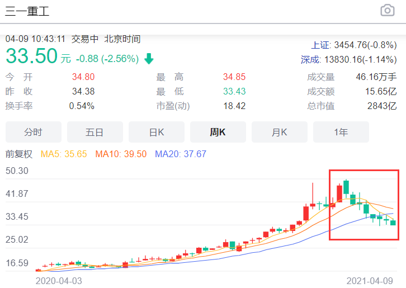Click the 最低 value 33.43
The width and height of the screenshot is (406, 288).
pyautogui.click(x=234, y=91)
